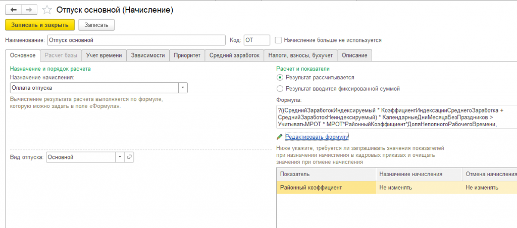
Task: Click Не изменять under Отмена начисления column
Action: (490, 188)
